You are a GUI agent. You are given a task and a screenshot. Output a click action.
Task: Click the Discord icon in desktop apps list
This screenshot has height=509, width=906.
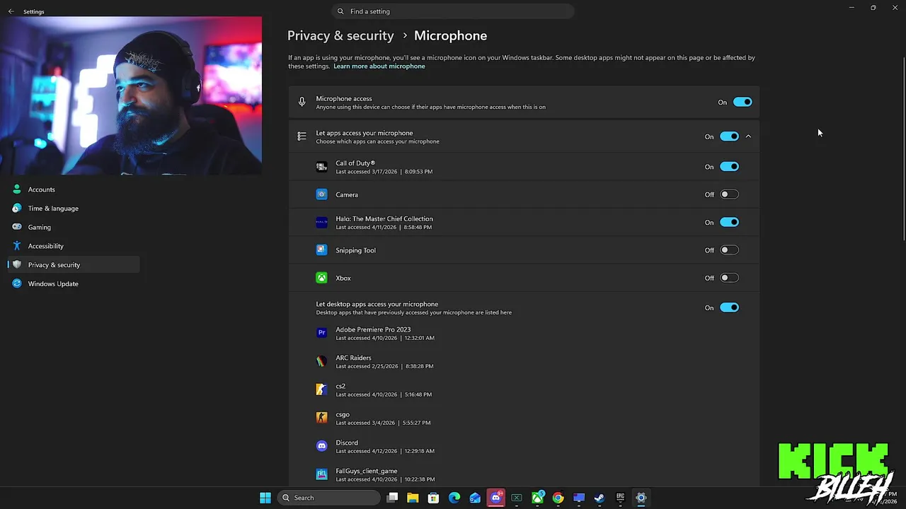[x=321, y=446]
